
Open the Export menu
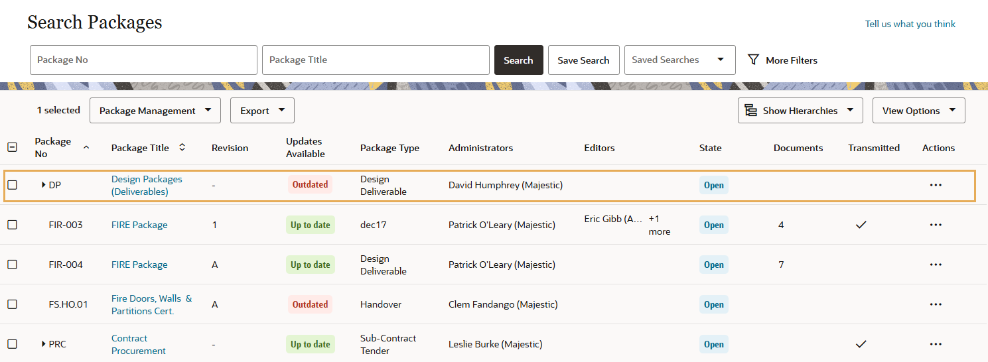coord(262,111)
